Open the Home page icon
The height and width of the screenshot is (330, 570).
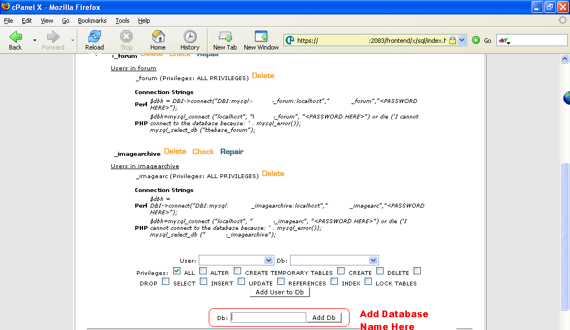[x=158, y=37]
